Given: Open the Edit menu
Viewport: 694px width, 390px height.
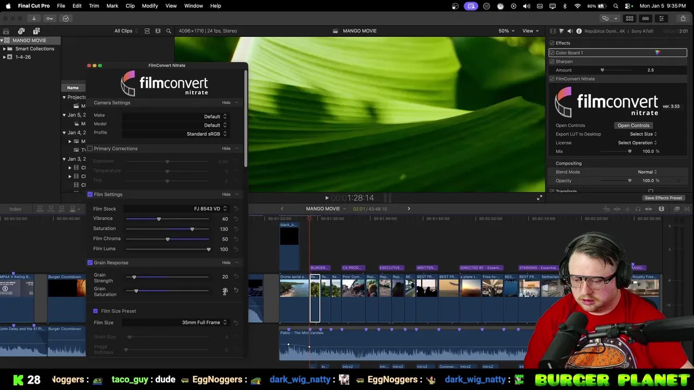Looking at the screenshot, I should (x=77, y=6).
